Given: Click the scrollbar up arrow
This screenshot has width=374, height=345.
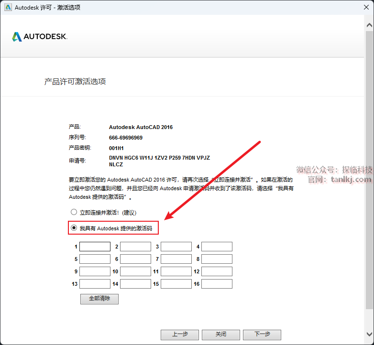Looking at the screenshot, I should [x=369, y=25].
